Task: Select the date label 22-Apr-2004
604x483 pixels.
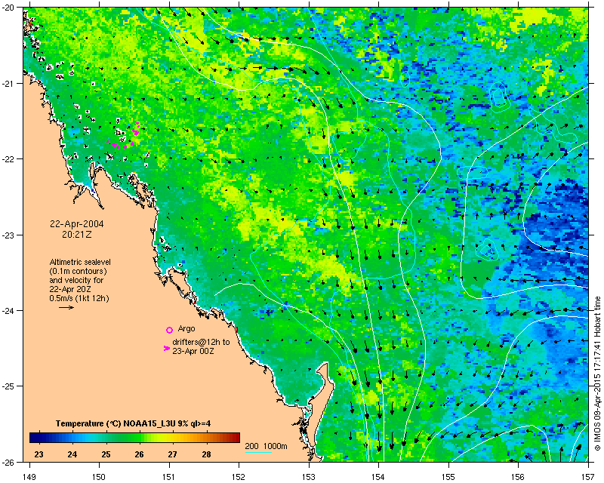Action: point(77,224)
